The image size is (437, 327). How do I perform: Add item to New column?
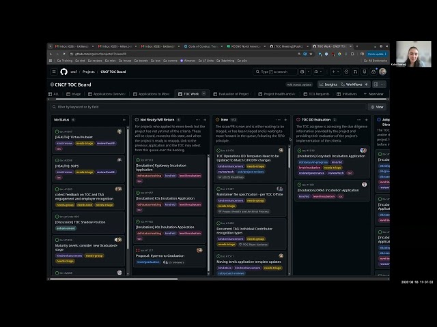pos(285,120)
